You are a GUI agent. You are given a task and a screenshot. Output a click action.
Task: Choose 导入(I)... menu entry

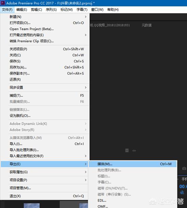coord(45,144)
